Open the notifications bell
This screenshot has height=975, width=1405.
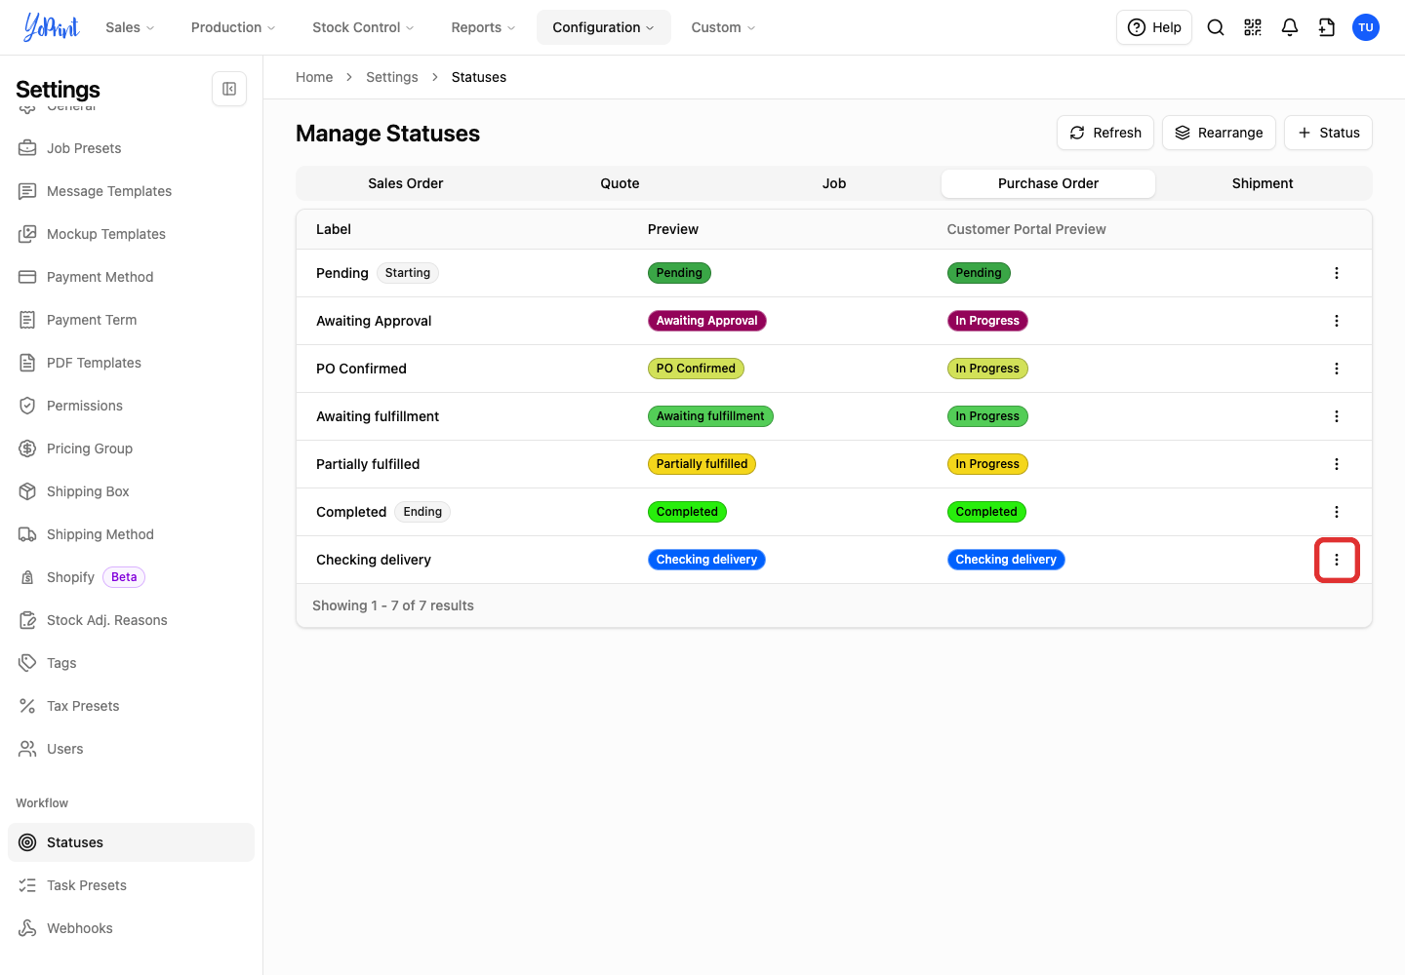pyautogui.click(x=1290, y=27)
